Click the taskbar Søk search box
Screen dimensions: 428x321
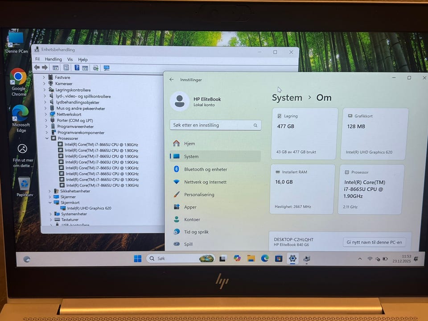pos(181,258)
